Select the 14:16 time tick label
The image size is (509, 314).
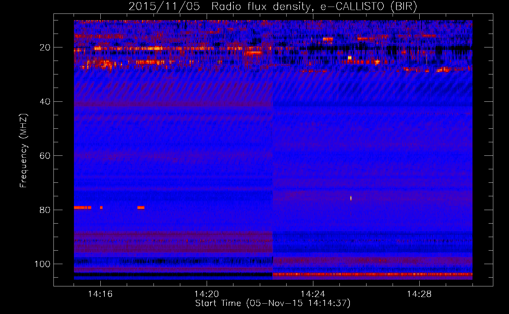point(100,294)
